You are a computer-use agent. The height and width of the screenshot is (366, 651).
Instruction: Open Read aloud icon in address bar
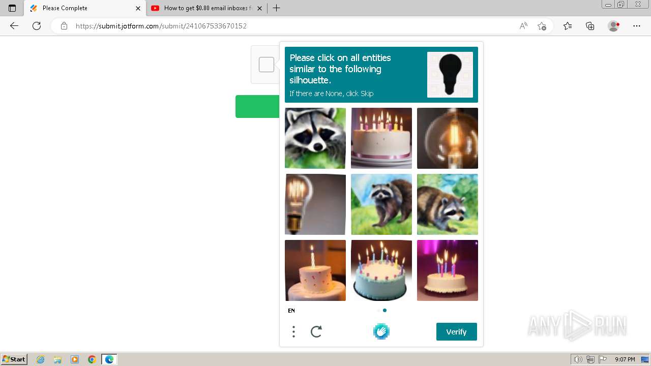click(523, 26)
